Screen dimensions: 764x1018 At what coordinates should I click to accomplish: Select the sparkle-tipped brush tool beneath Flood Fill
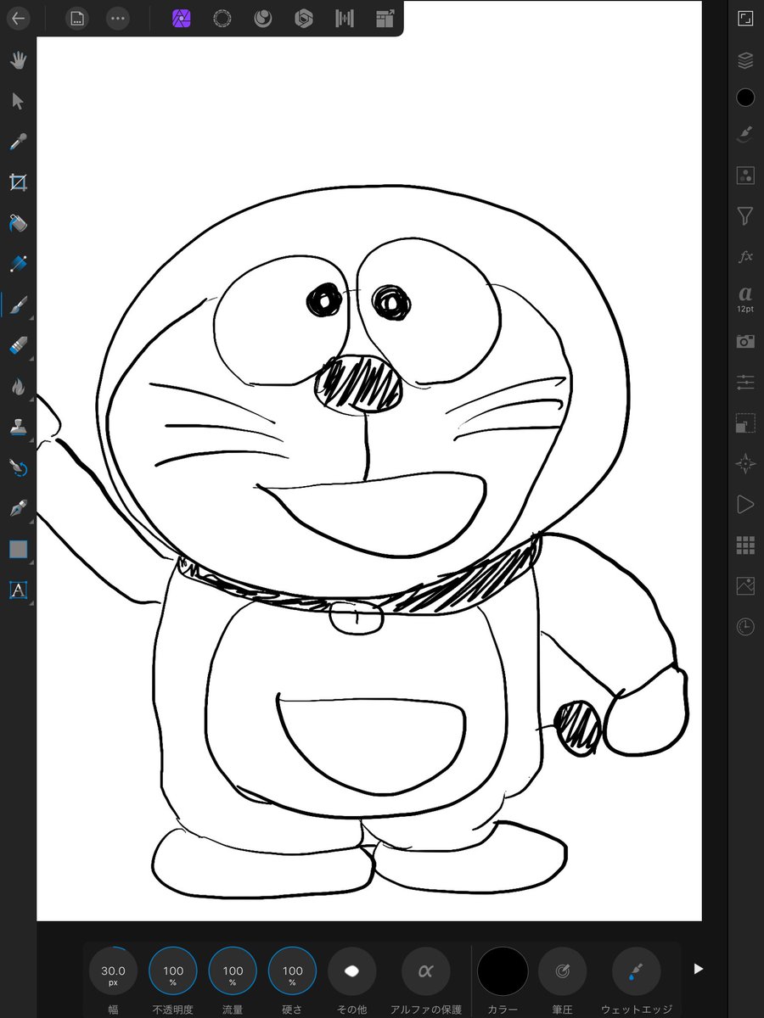click(18, 264)
